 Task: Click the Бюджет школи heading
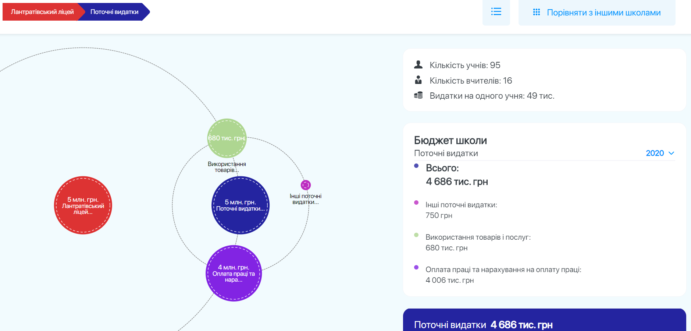click(450, 140)
